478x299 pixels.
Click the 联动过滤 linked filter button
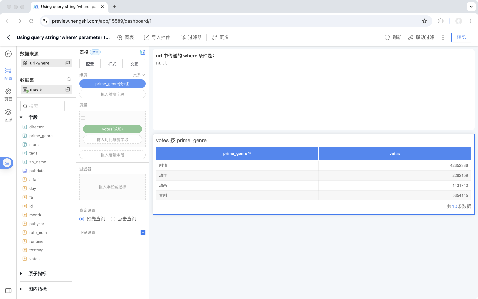tap(421, 37)
